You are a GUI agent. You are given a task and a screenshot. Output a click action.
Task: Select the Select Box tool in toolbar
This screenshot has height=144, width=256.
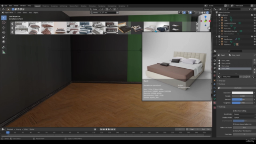coord(4,18)
